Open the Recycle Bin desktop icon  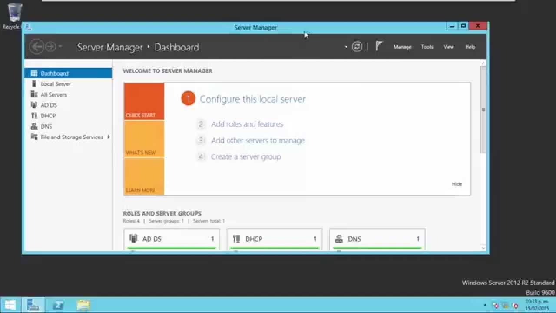click(14, 17)
